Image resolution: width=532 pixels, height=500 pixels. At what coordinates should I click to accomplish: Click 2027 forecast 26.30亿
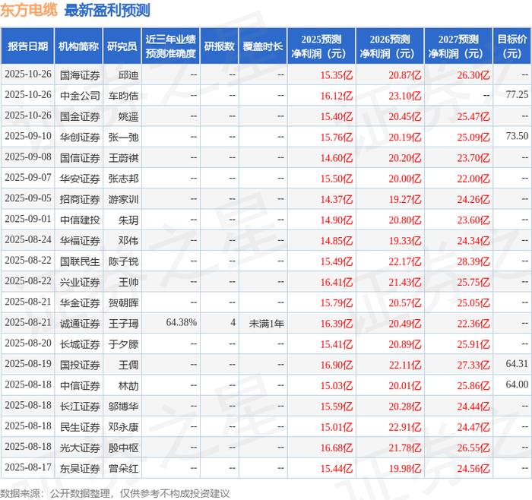(x=473, y=75)
